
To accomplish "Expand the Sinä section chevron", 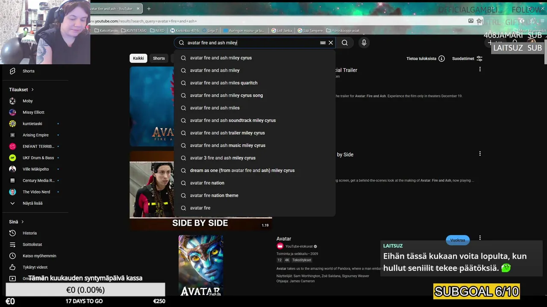I will click(x=22, y=222).
